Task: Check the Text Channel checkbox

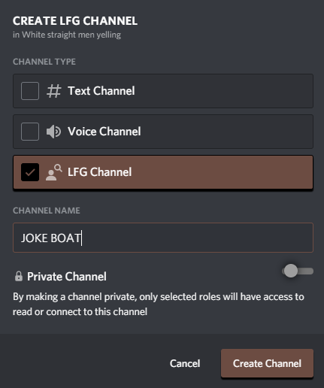Action: [30, 91]
